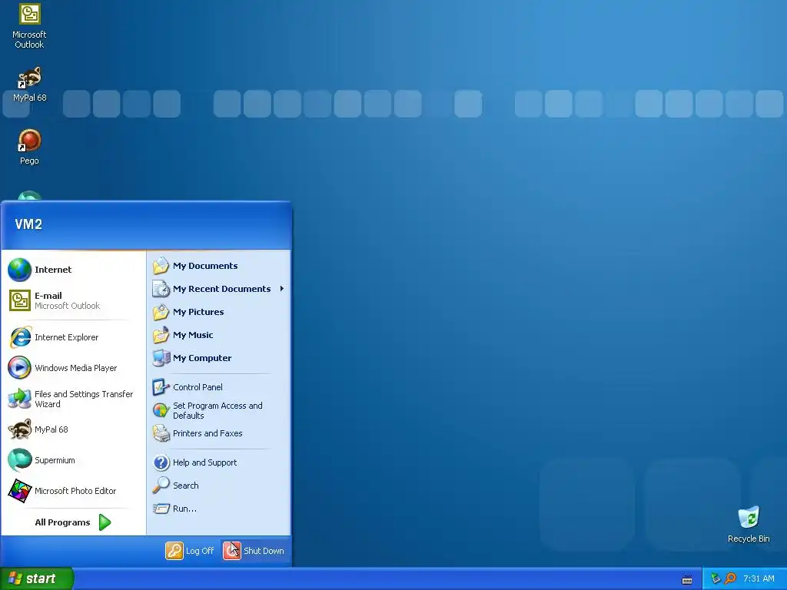The height and width of the screenshot is (590, 787).
Task: Click the Log Off button
Action: point(191,551)
